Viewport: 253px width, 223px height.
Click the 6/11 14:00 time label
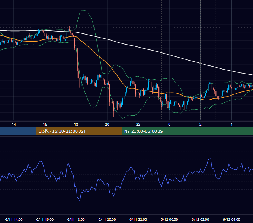point(14,219)
